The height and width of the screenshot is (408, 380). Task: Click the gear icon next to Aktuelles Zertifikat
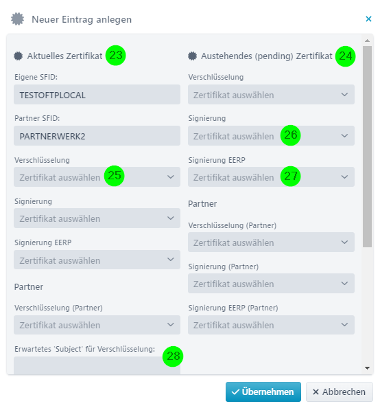point(19,56)
